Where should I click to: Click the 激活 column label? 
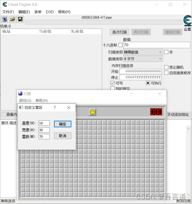[5, 123]
